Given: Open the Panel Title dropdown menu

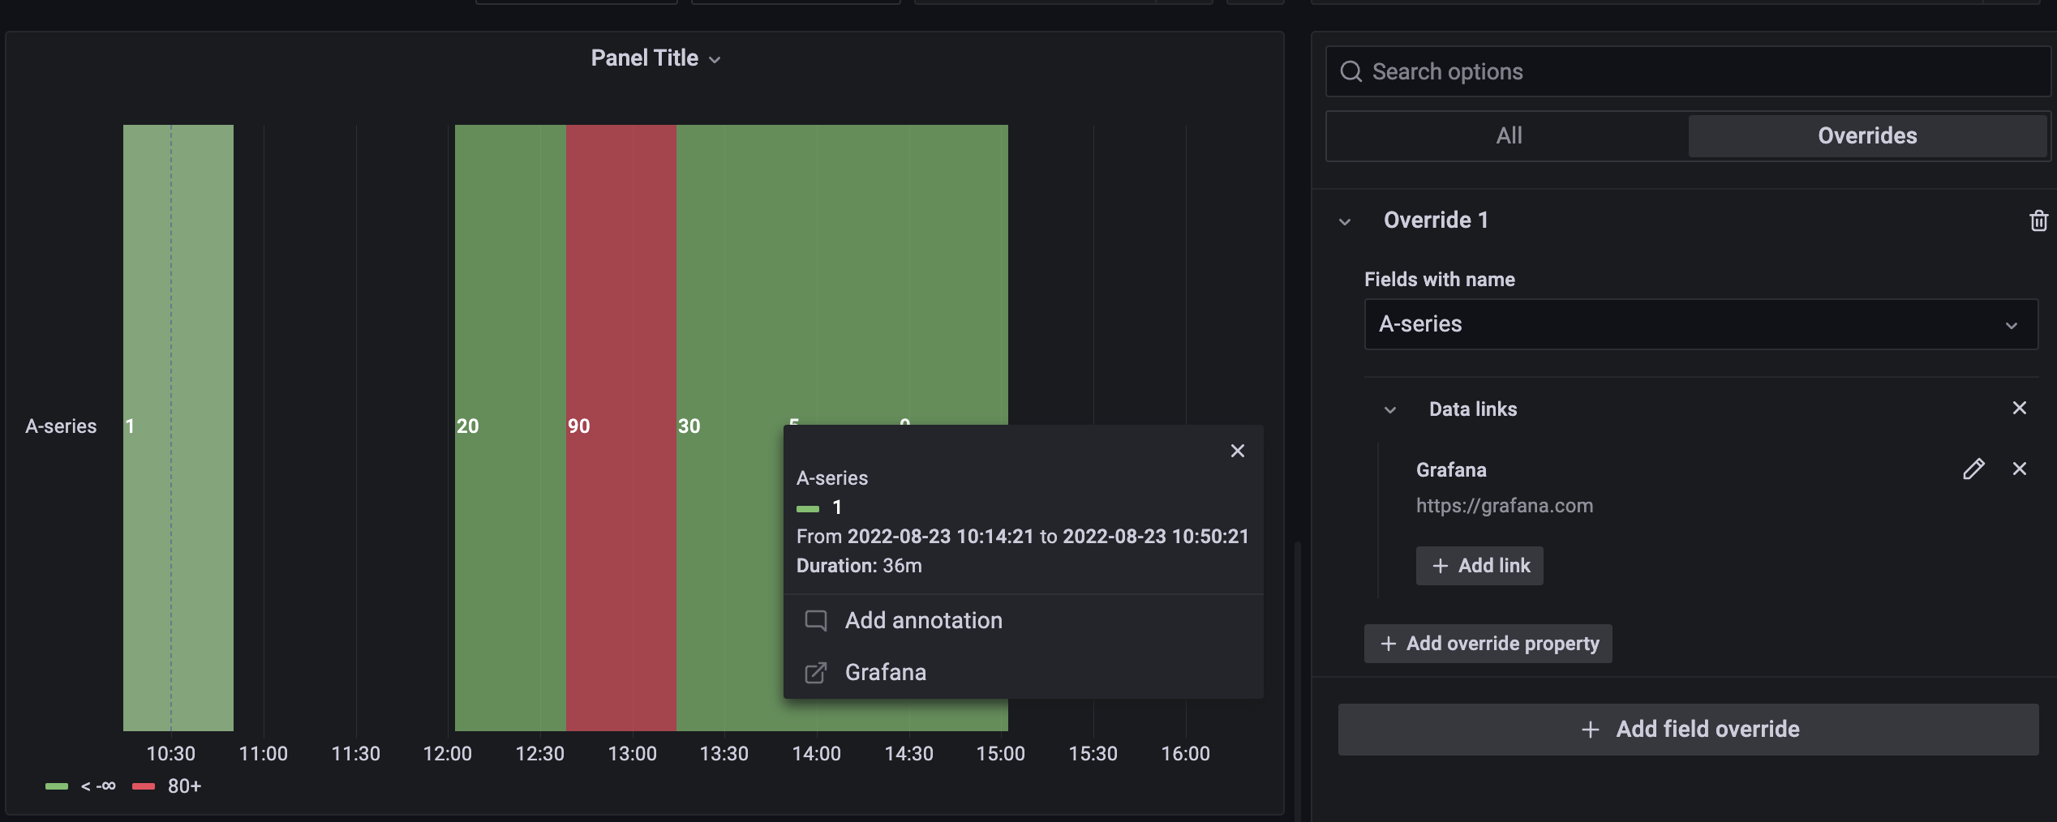Looking at the screenshot, I should [715, 59].
